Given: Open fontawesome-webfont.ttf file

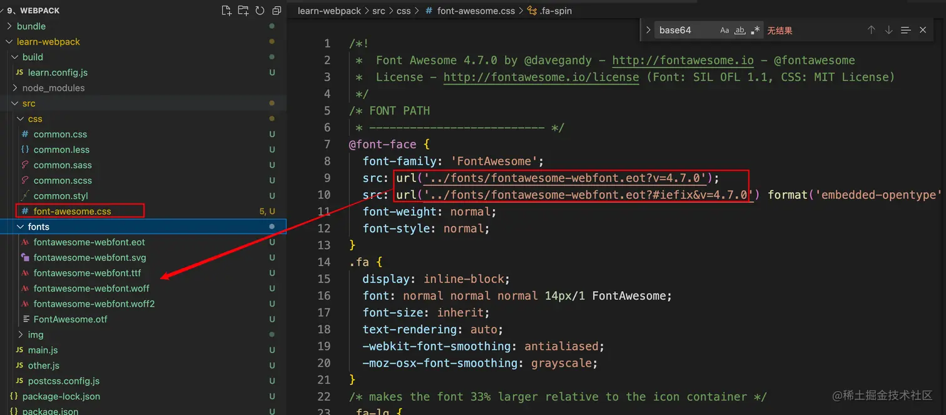Looking at the screenshot, I should coord(87,273).
